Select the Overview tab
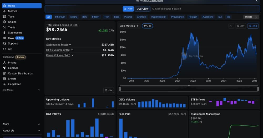The height and width of the screenshot is (138, 263). tap(142, 9)
